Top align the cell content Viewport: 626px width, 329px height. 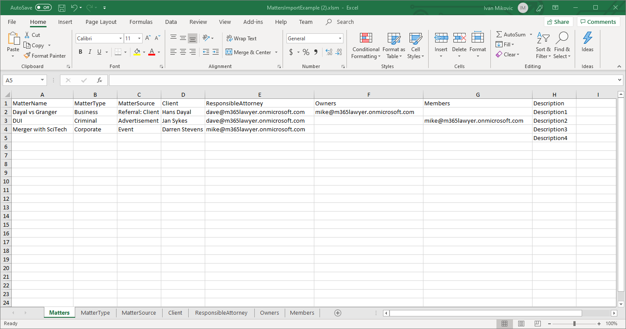pyautogui.click(x=173, y=38)
